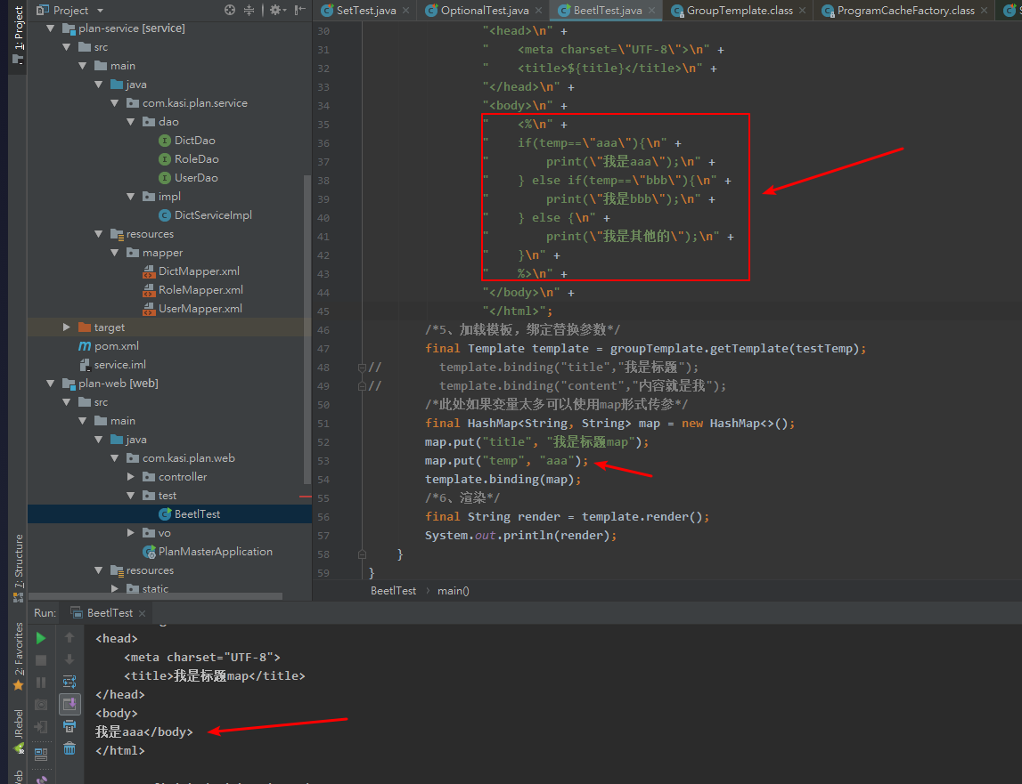The image size is (1022, 784).
Task: Select the BeetlTest.java tab
Action: coord(606,11)
